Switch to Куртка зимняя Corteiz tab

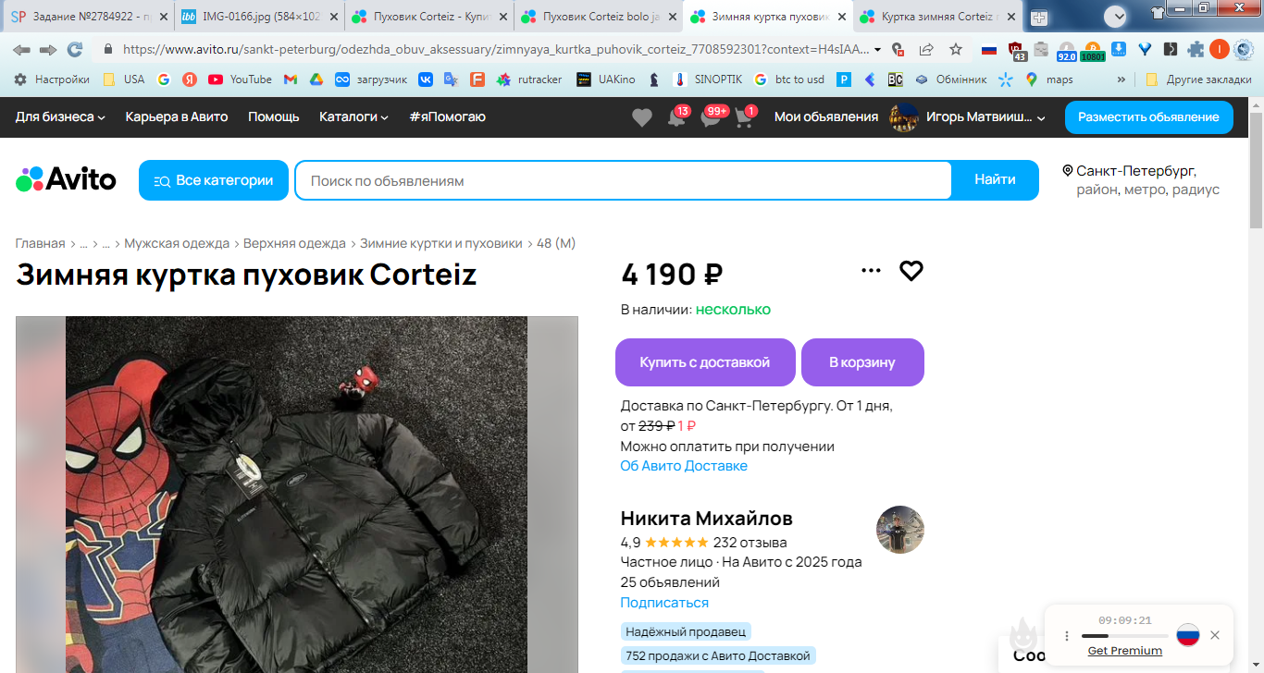tap(936, 18)
